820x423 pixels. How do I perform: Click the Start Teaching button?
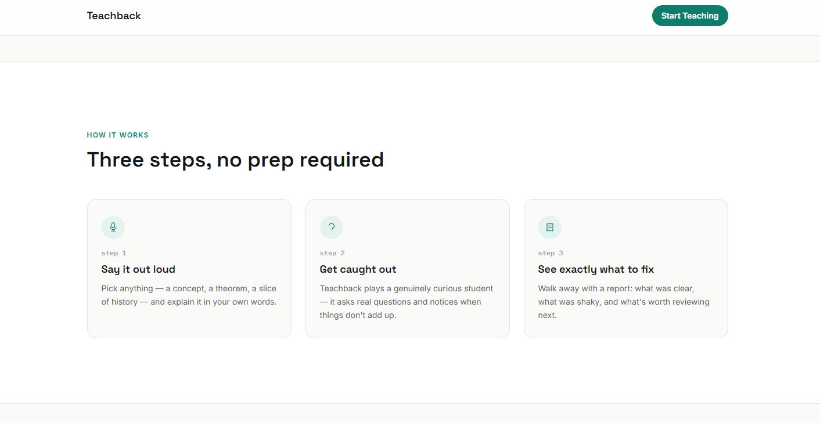690,16
